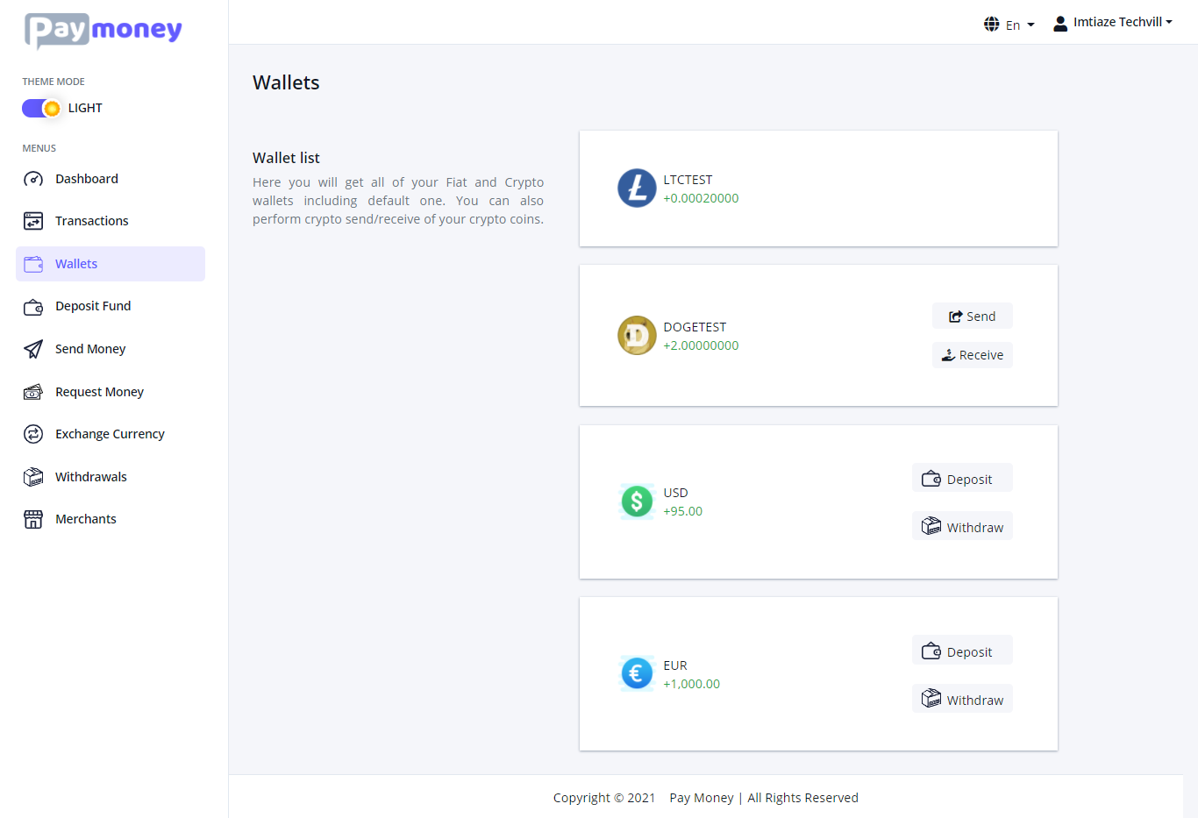Open the globe language selector

(x=992, y=24)
